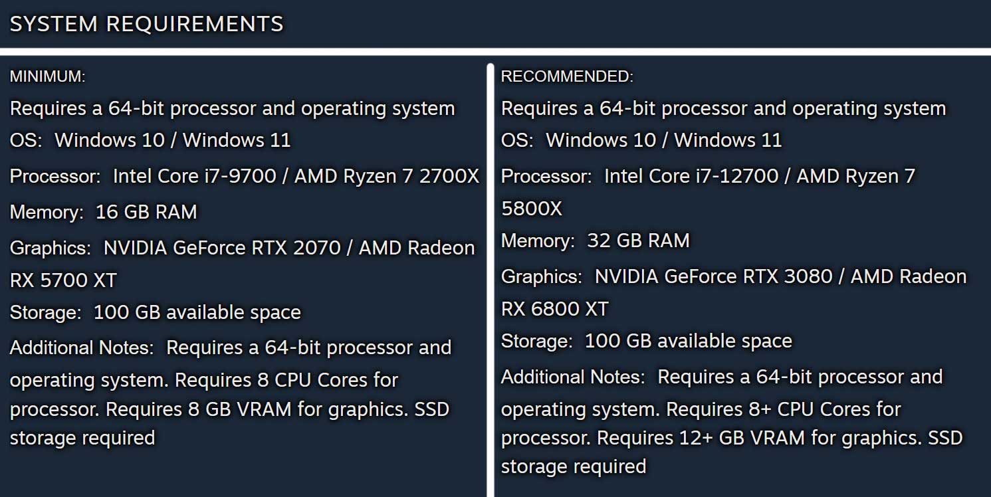This screenshot has height=497, width=991.
Task: Click the 5800X processor text
Action: coord(531,209)
